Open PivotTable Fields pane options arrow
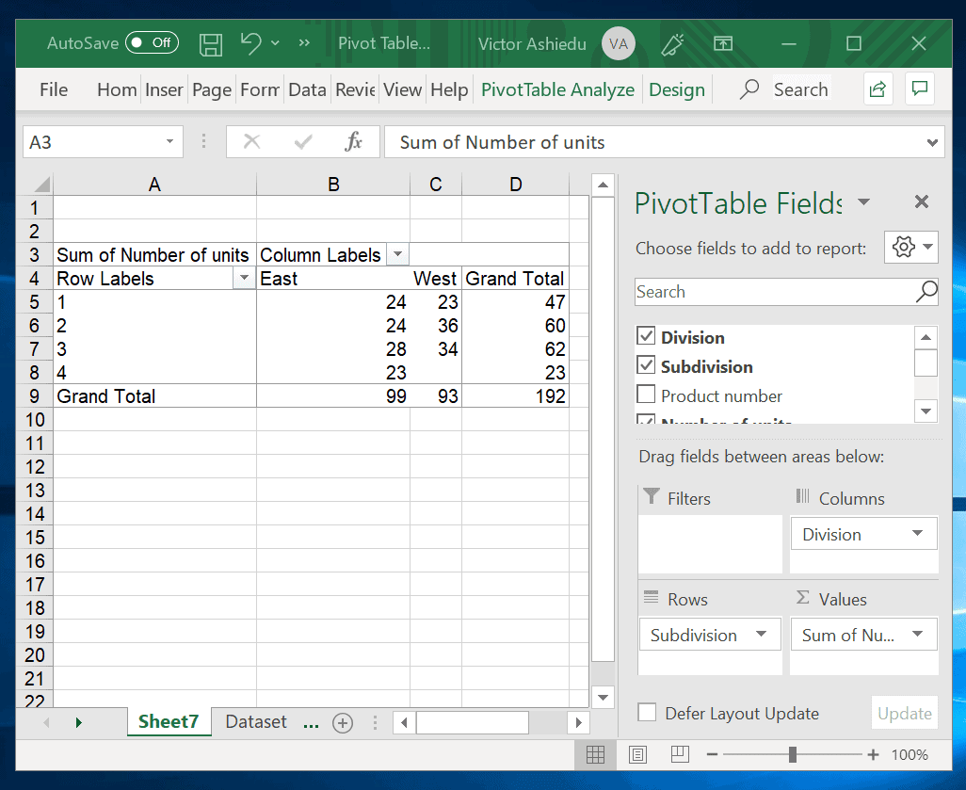 click(x=863, y=202)
